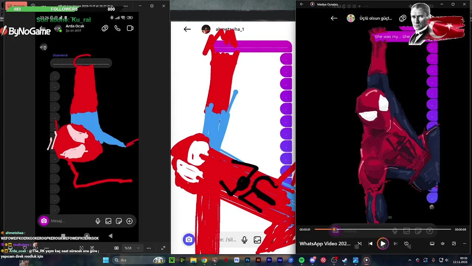Screen dimensions: 472x266
Task: Open the sticker icon in left message bar
Action: [x=119, y=221]
